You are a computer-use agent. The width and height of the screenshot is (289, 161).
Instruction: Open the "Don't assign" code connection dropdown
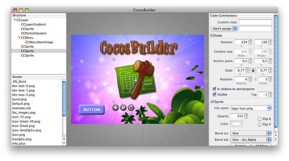pyautogui.click(x=224, y=28)
